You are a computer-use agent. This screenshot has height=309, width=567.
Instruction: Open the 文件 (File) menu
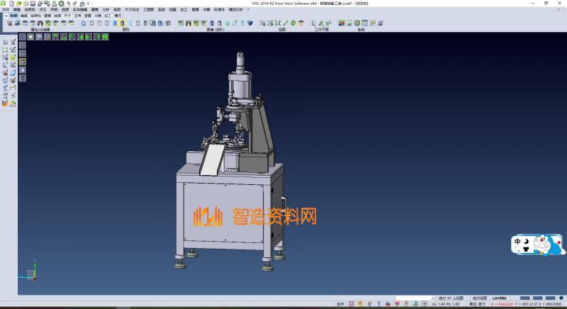tap(5, 9)
